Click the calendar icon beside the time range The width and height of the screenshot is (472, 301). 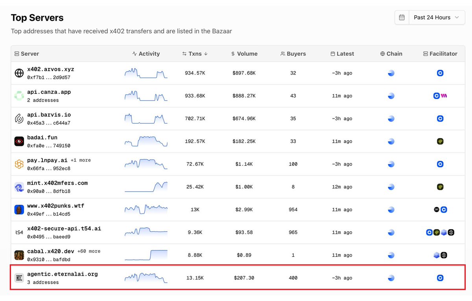[402, 18]
